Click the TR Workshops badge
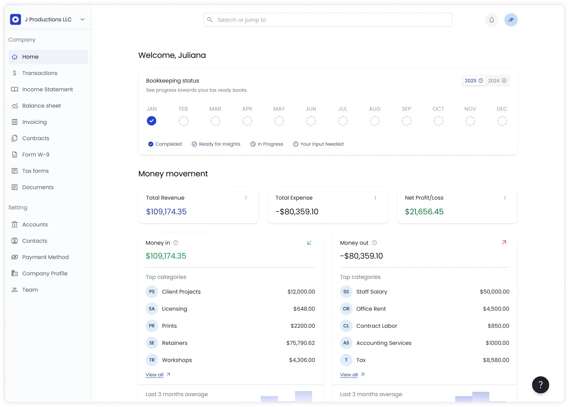The width and height of the screenshot is (569, 407). coord(152,360)
